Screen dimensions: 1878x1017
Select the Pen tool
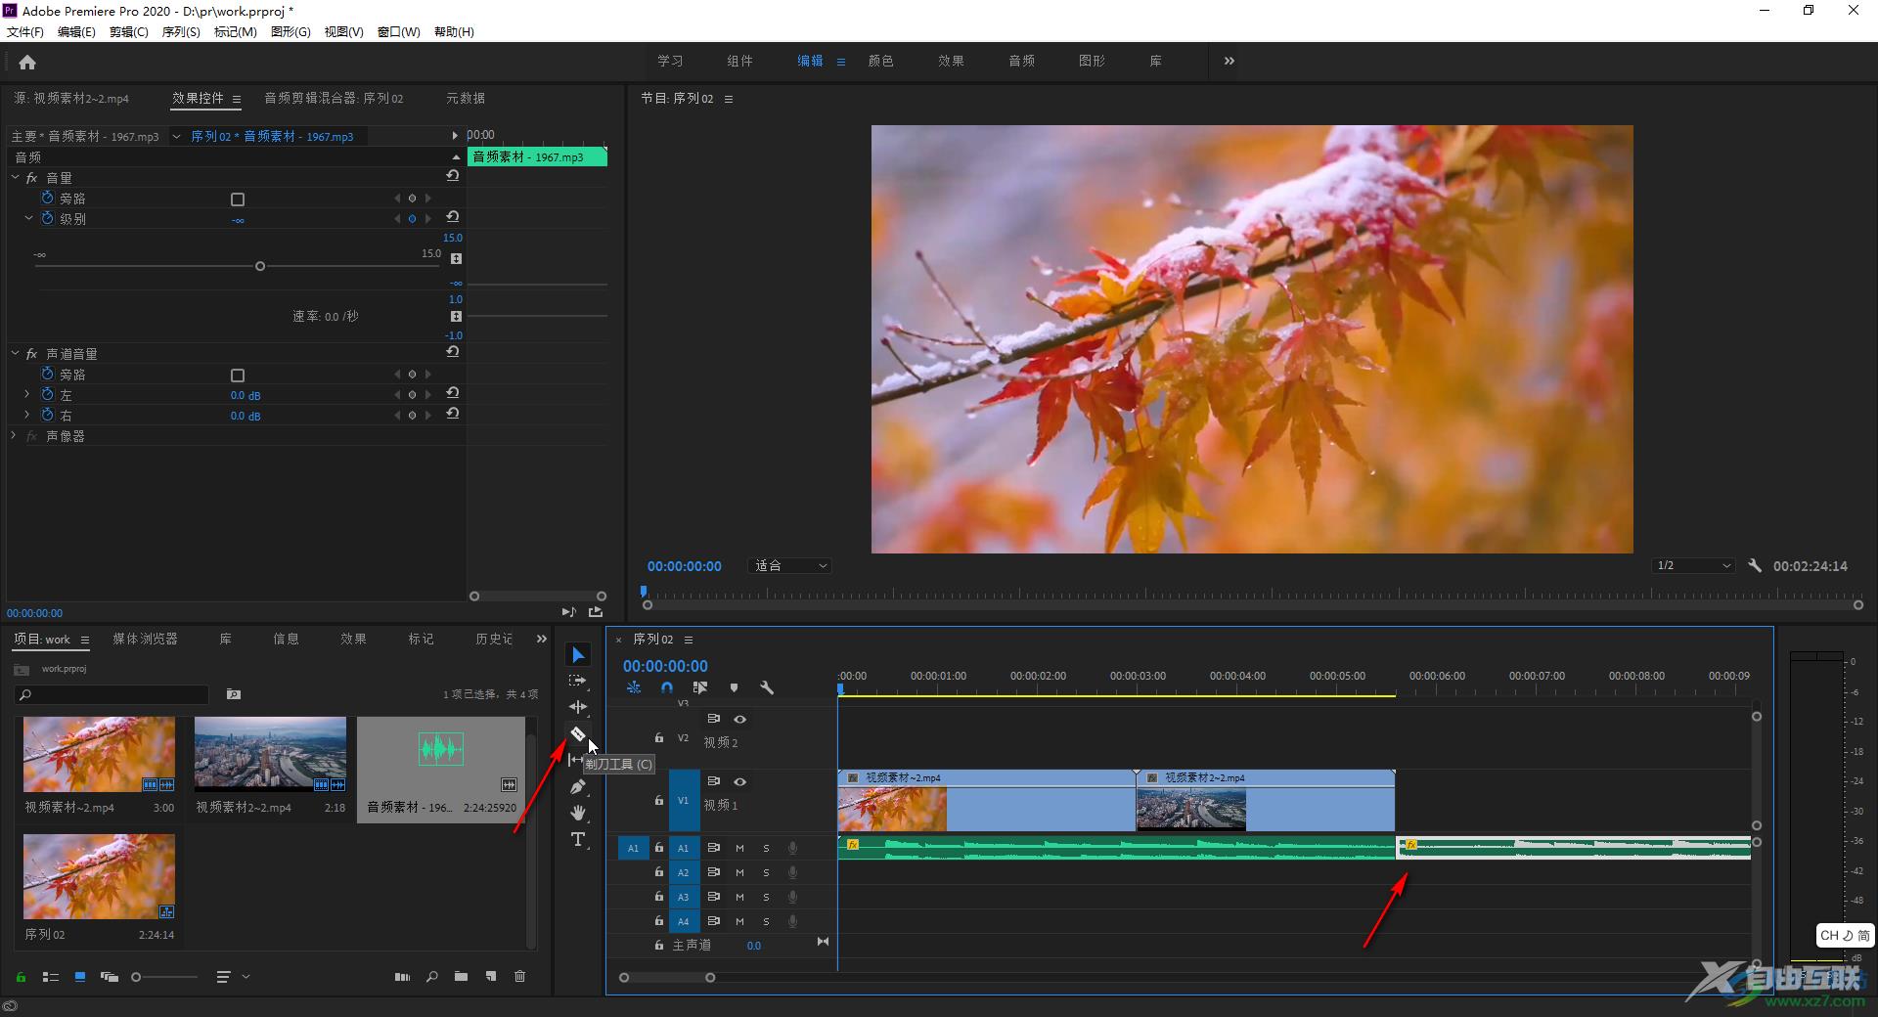coord(578,786)
